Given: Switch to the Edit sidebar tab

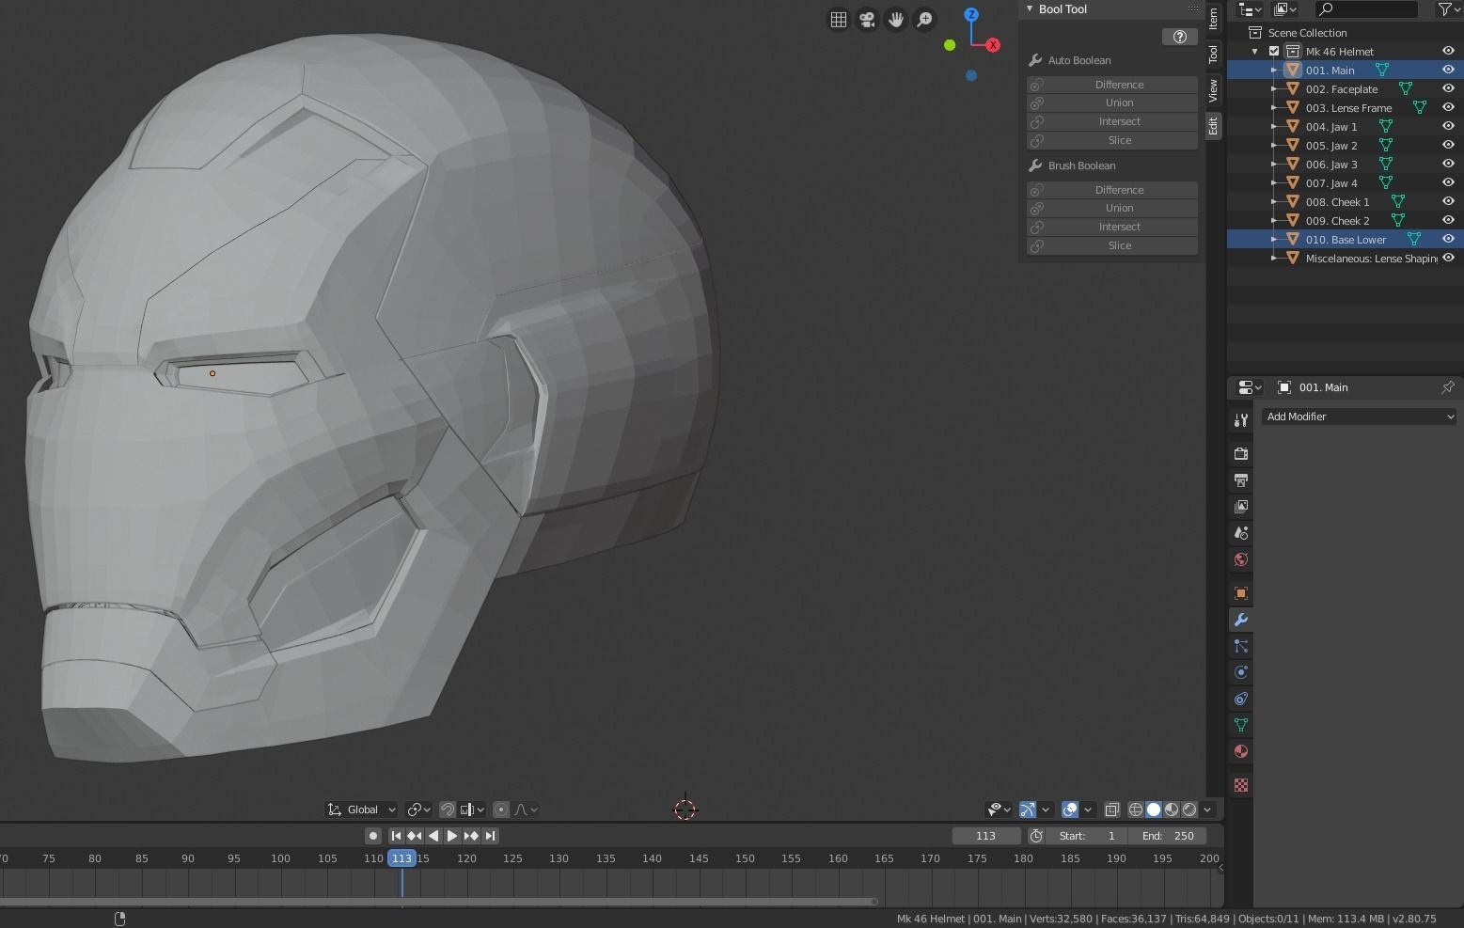Looking at the screenshot, I should 1213,126.
